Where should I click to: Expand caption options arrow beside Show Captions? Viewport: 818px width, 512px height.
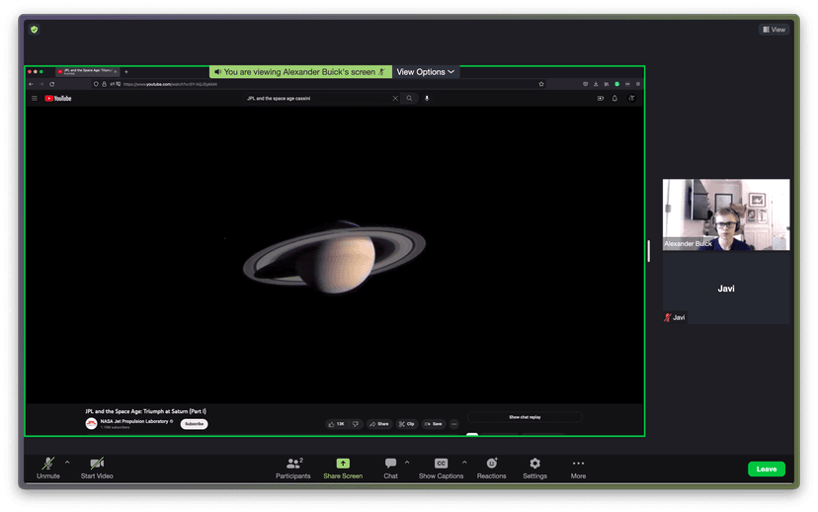(x=464, y=462)
